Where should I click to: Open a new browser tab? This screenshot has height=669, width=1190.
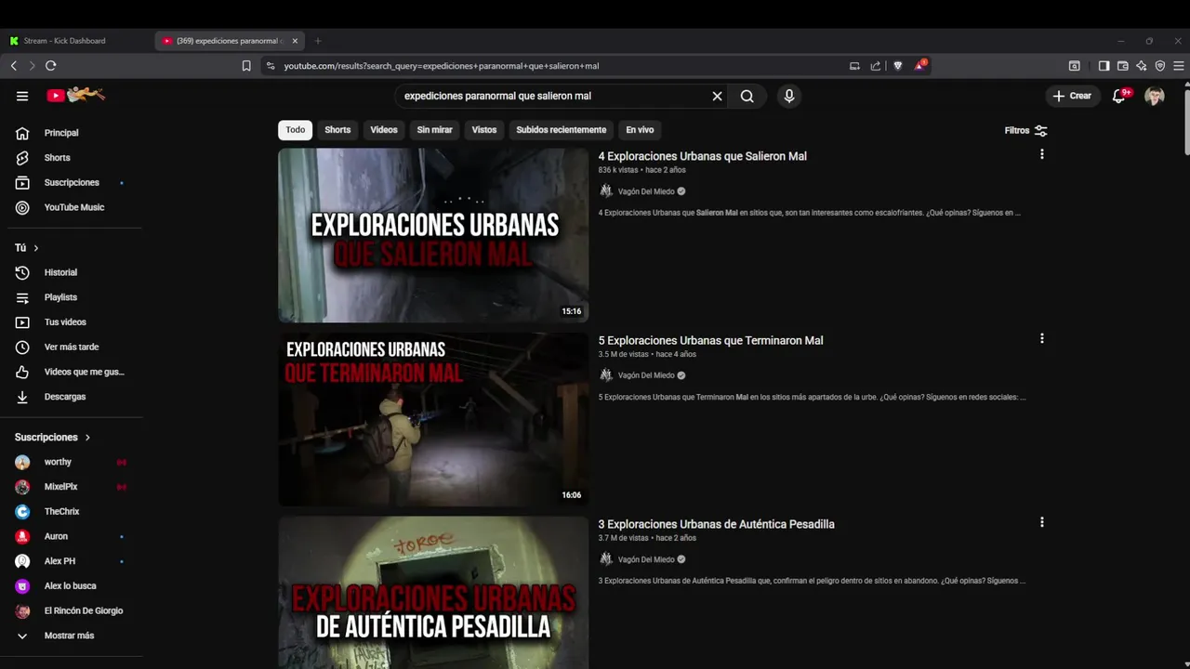point(318,41)
